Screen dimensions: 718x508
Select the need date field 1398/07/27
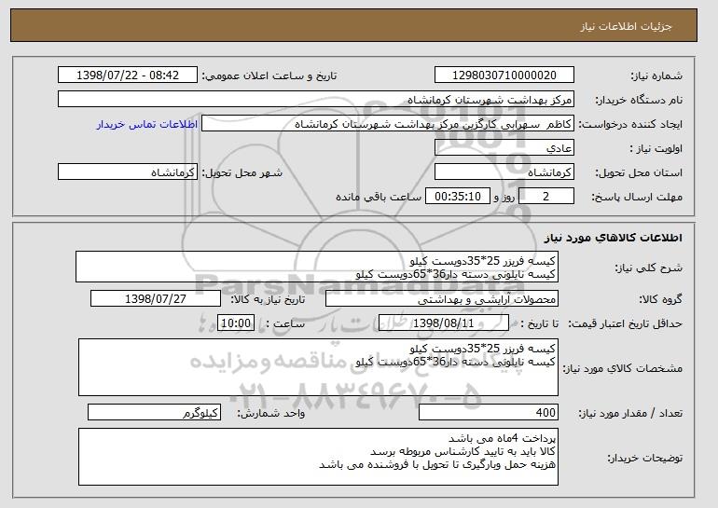[x=156, y=299]
